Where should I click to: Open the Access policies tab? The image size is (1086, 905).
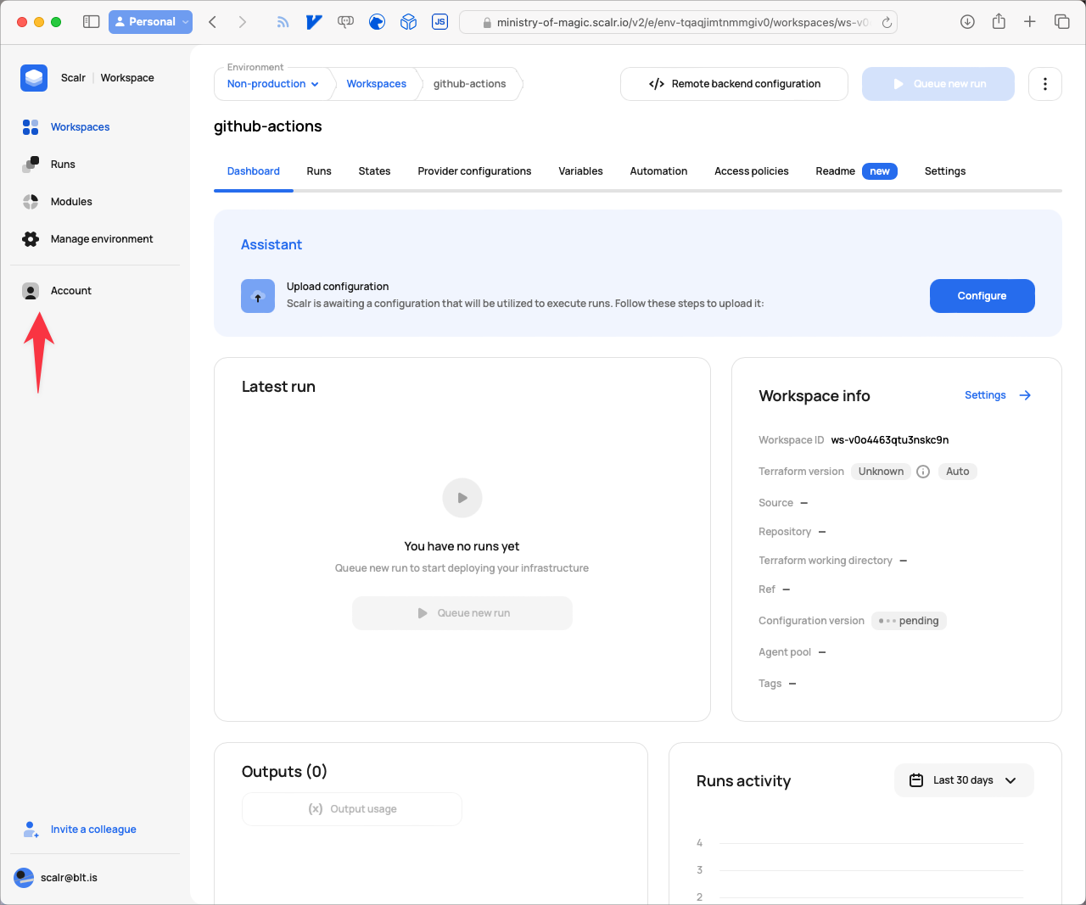752,171
